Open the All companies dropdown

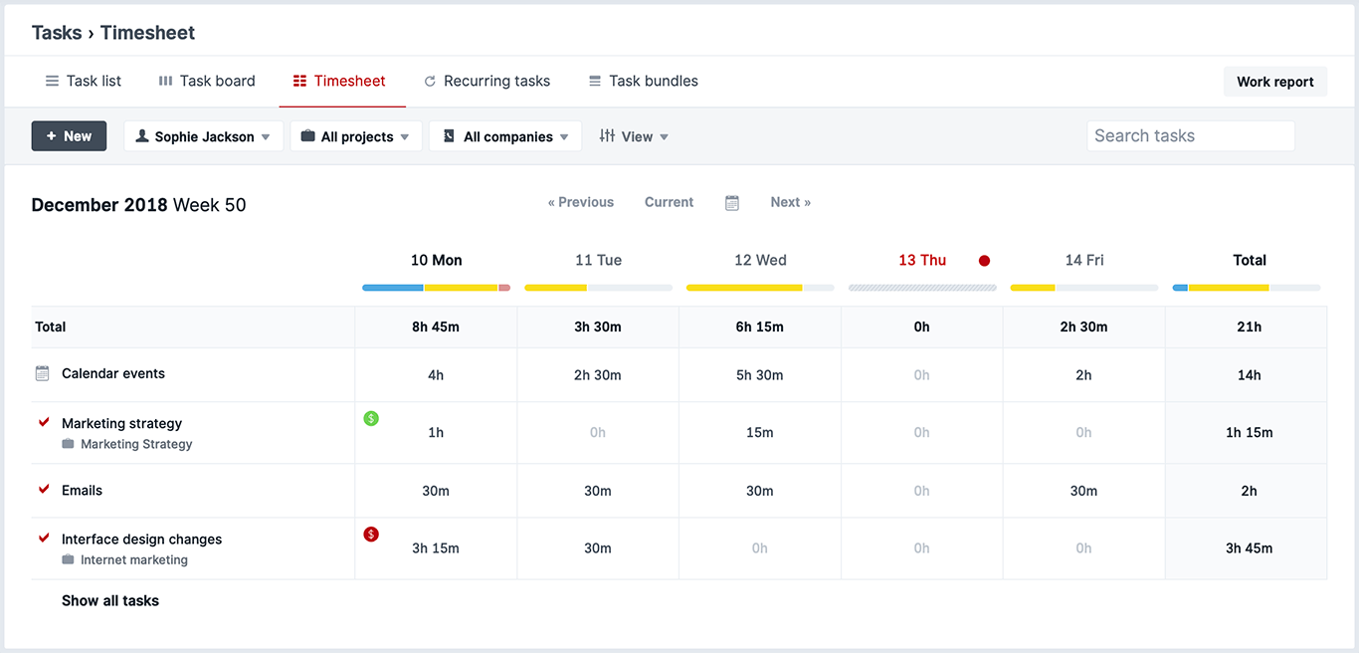(504, 135)
